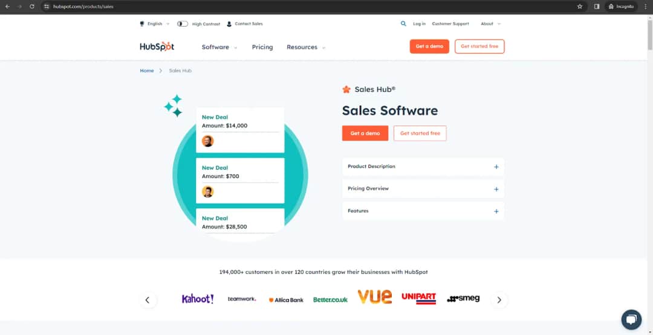Click the address bar URL field

coord(308,7)
